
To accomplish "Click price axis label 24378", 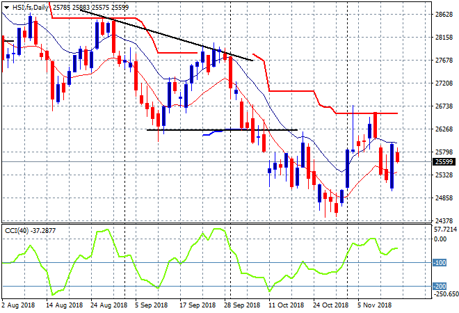I will (x=444, y=221).
